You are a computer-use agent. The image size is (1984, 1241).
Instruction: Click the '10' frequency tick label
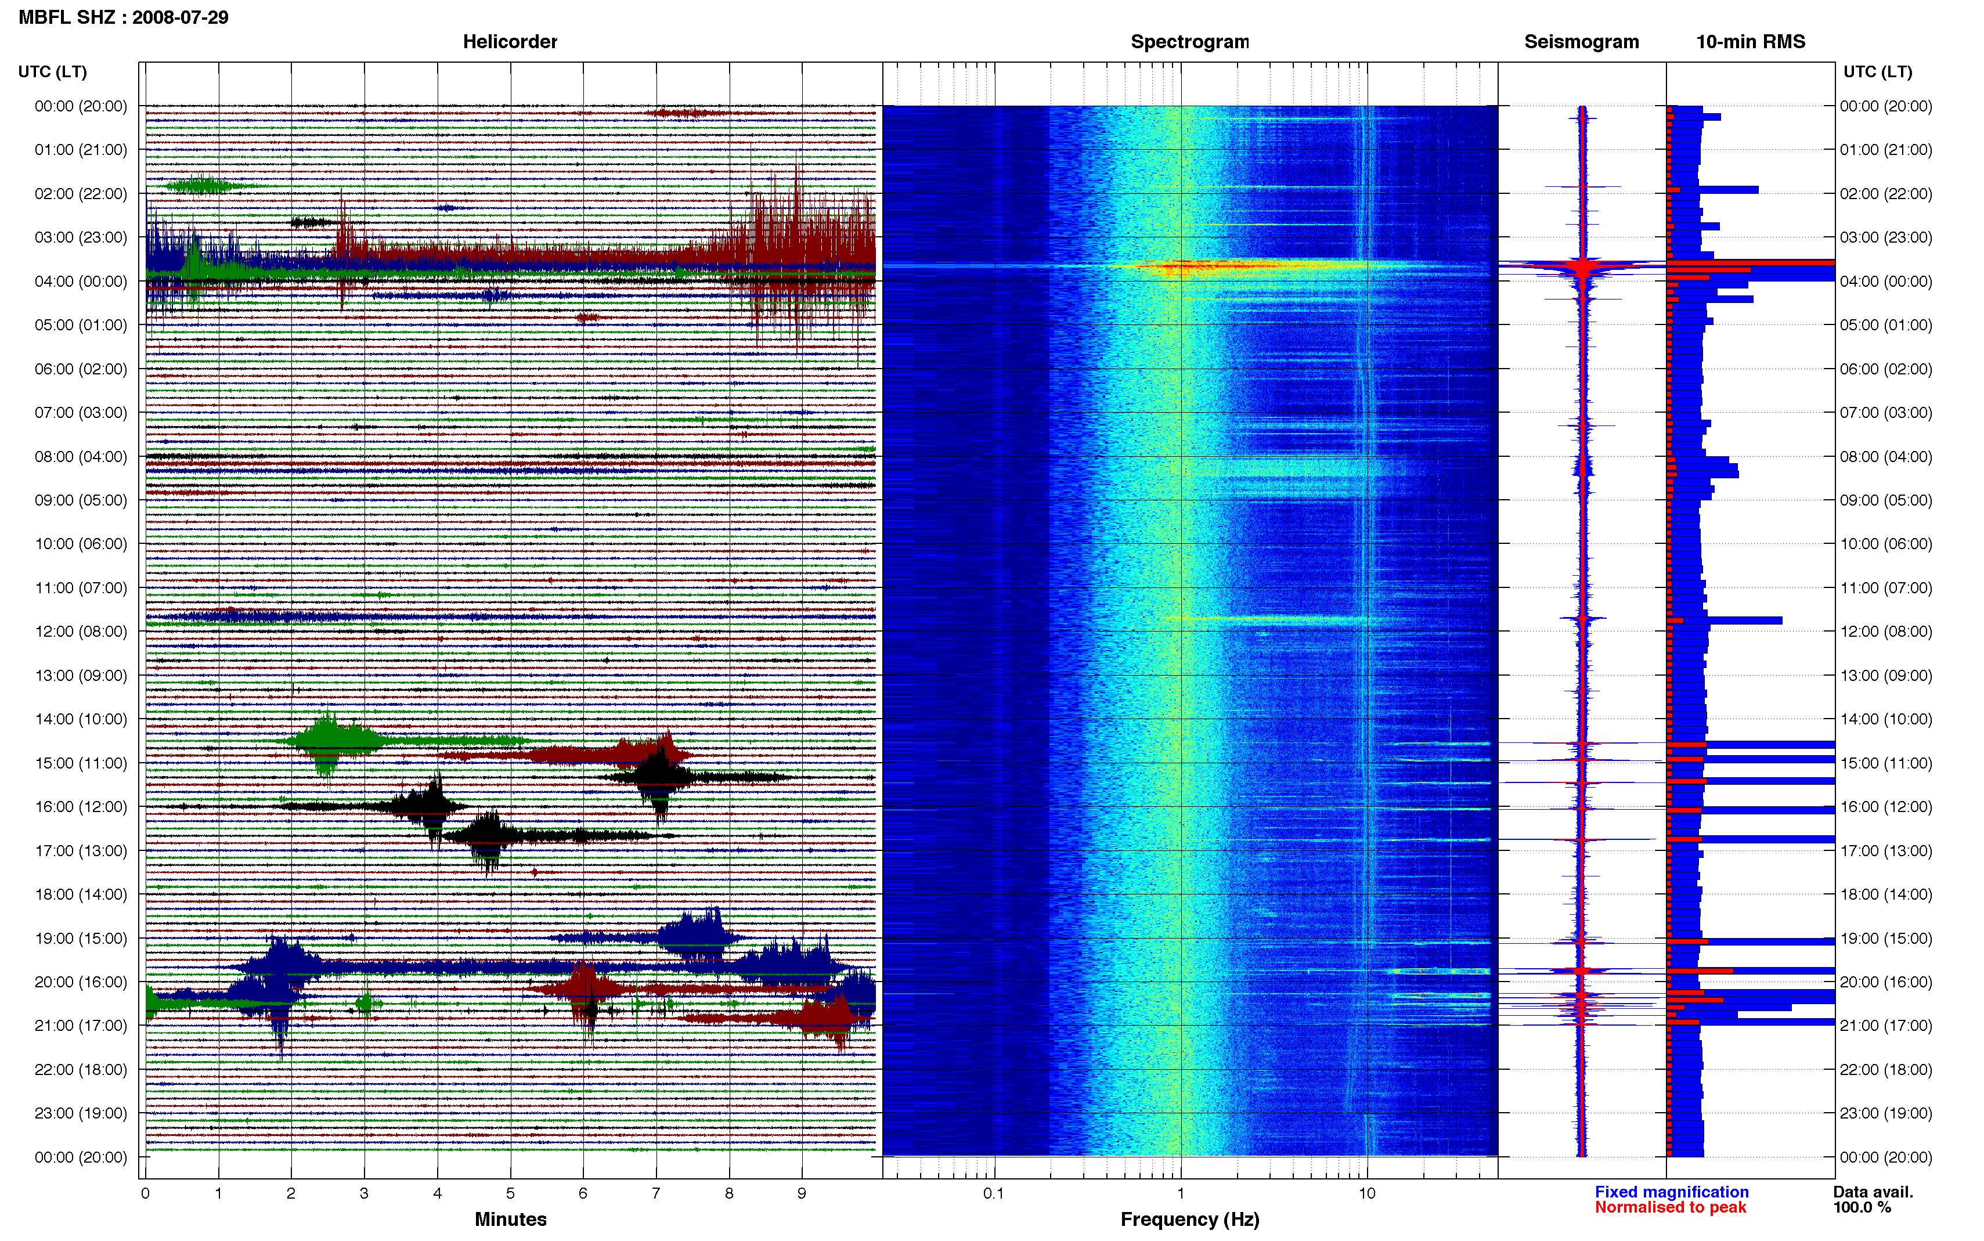click(x=1367, y=1193)
